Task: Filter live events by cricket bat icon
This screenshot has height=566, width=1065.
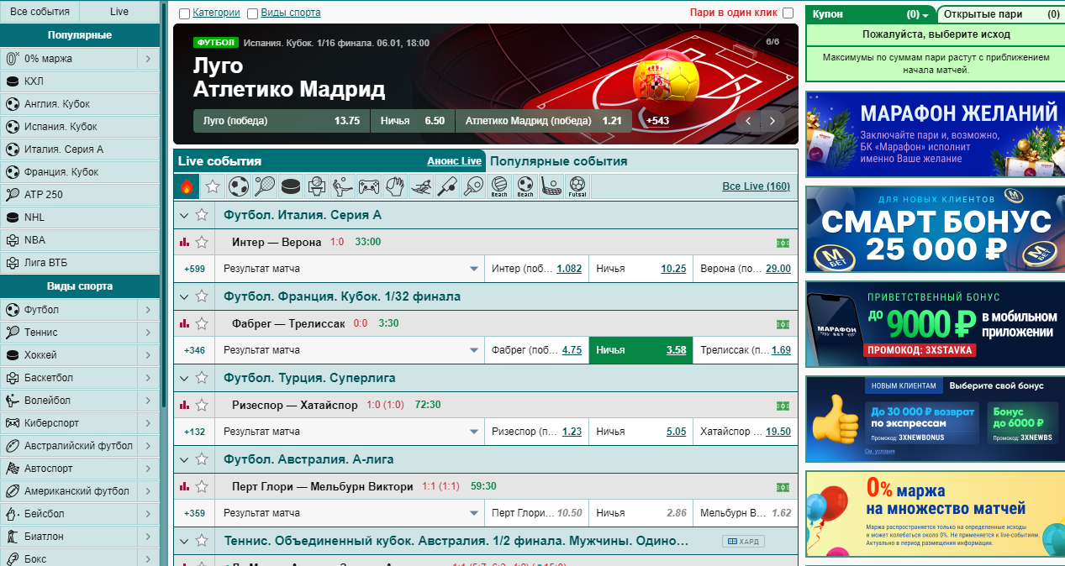Action: pyautogui.click(x=446, y=186)
